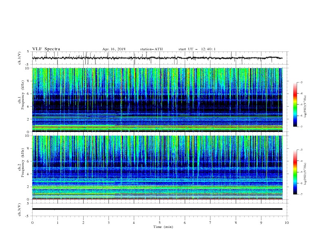Click the ch.2 frequency tick label "4"
Screen dimensions: 323x250
29,174
